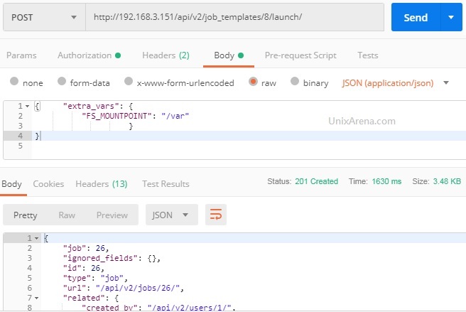Switch to request Headers (2) tab
The image size is (466, 312).
point(166,55)
